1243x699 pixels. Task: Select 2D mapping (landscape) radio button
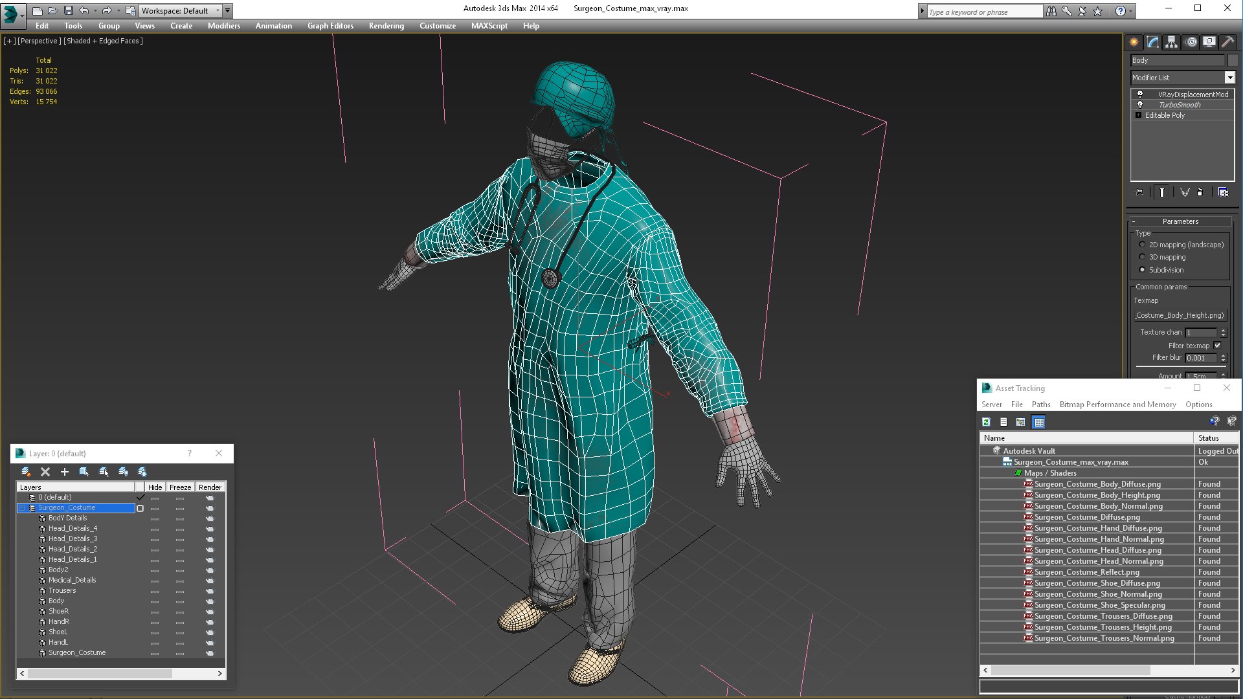click(1143, 245)
